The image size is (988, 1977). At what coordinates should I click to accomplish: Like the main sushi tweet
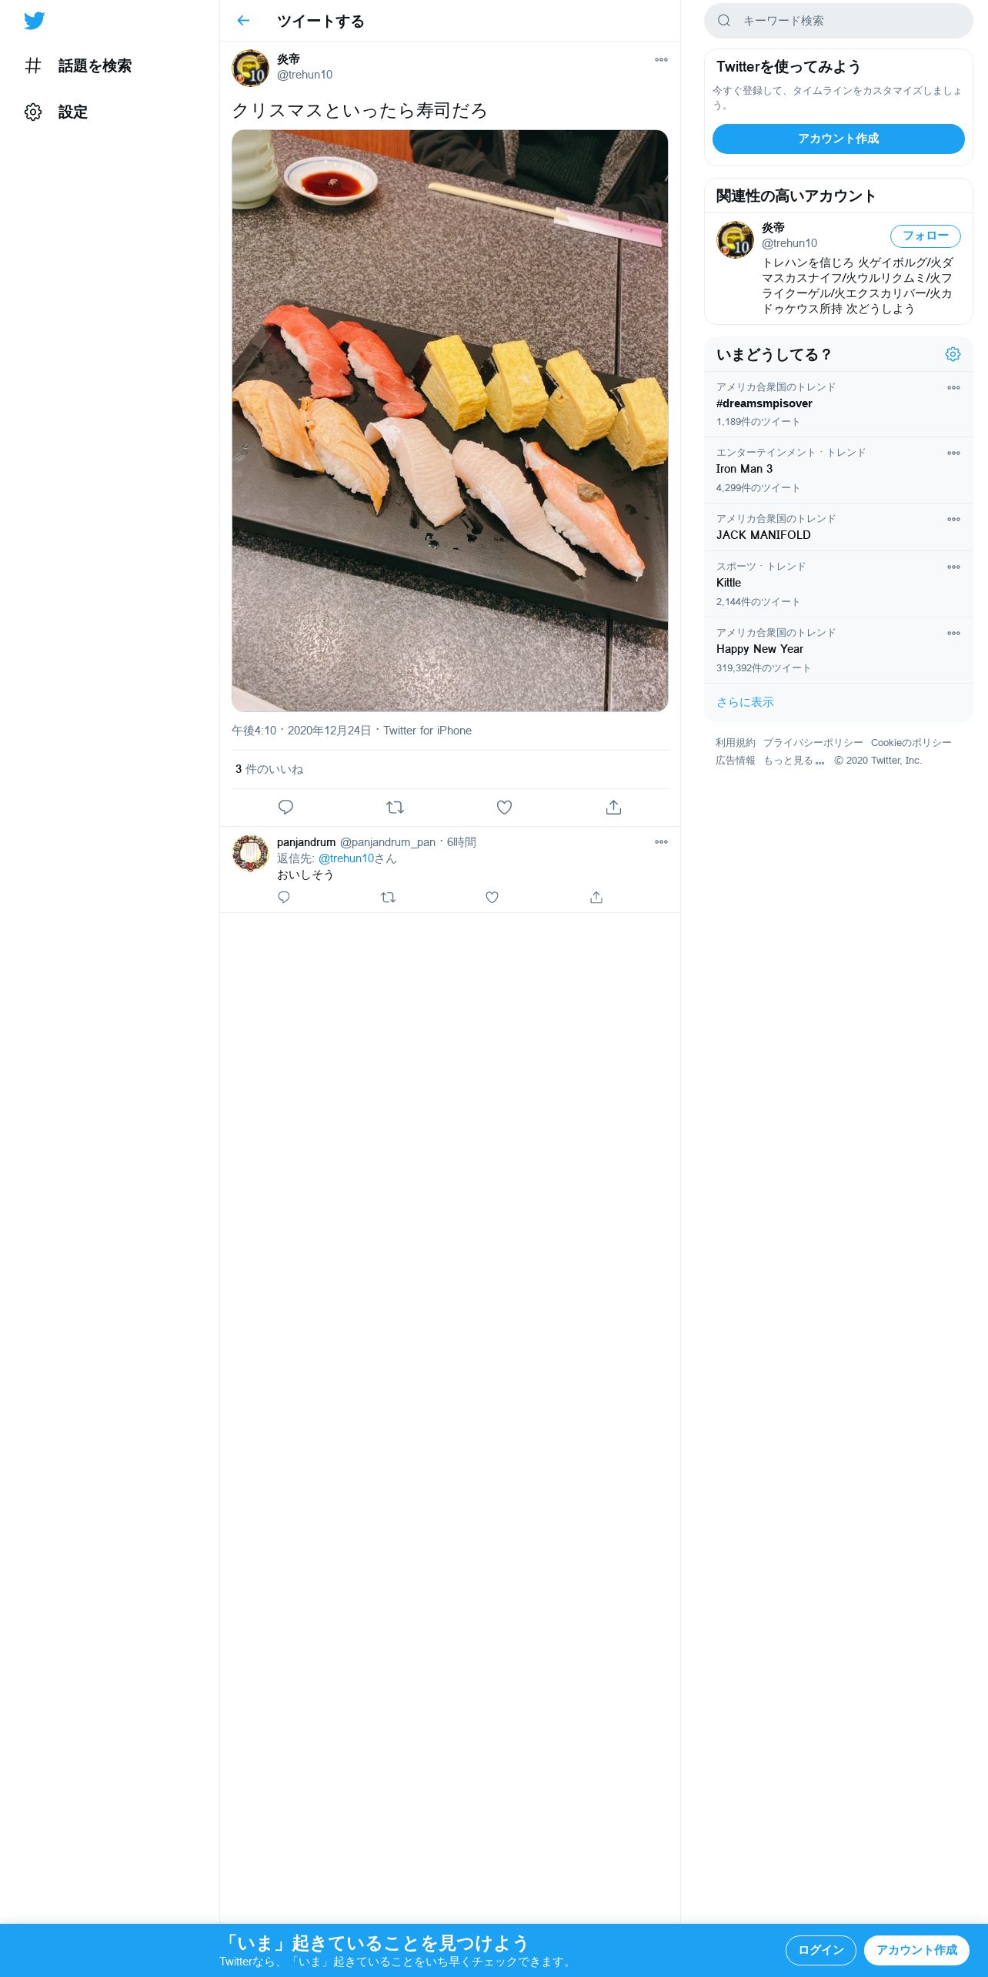tap(504, 807)
